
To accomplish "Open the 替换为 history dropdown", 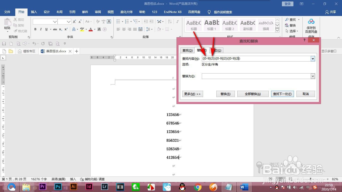I will 312,76.
